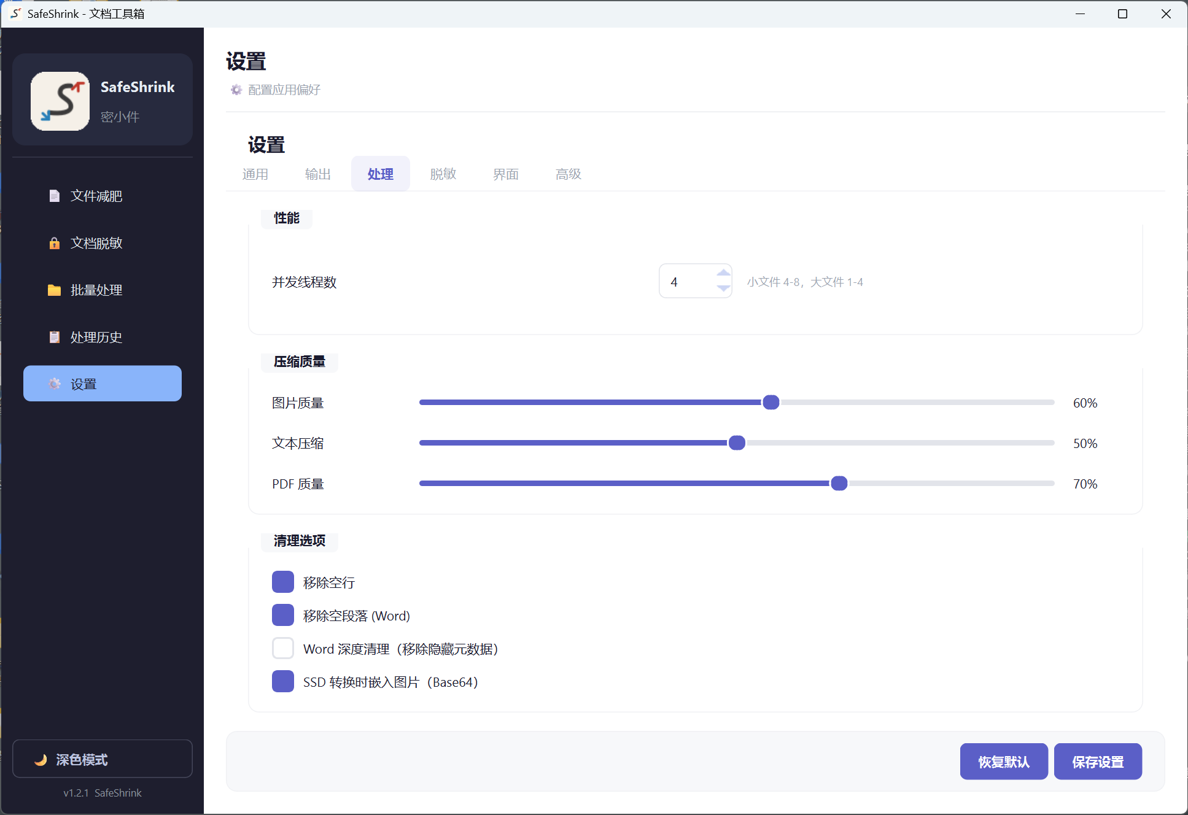Click the SafeShrink title bar app icon
Screen dimensions: 1188x815
point(16,14)
